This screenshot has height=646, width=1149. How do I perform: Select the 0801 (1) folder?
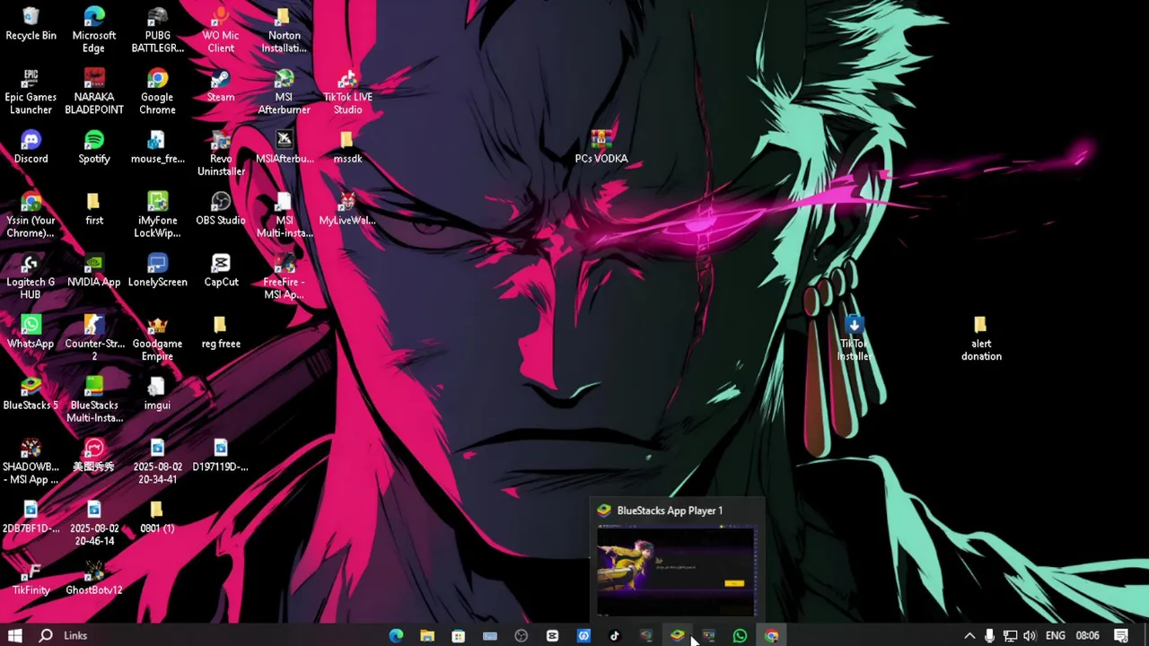157,518
